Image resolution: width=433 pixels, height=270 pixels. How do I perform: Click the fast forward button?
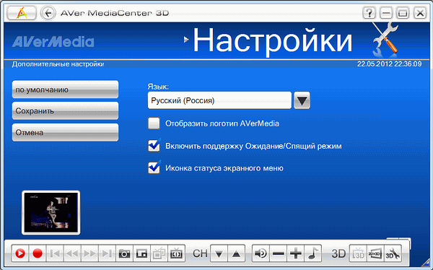[x=89, y=253]
